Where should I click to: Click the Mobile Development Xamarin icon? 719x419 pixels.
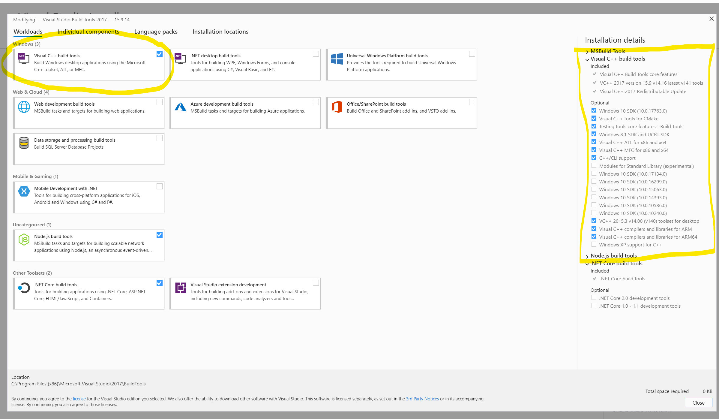point(24,191)
